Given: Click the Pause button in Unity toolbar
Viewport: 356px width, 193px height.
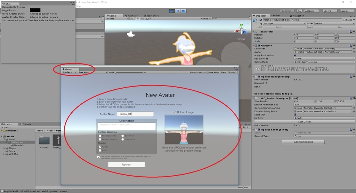Looking at the screenshot, I should tap(178, 11).
